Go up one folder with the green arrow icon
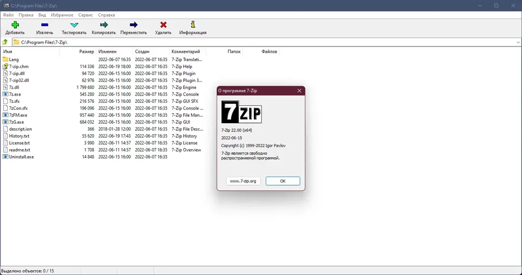The height and width of the screenshot is (275, 522). (x=5, y=42)
